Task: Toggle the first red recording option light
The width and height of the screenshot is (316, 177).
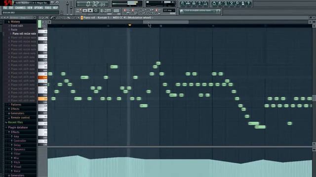Action: [125, 10]
